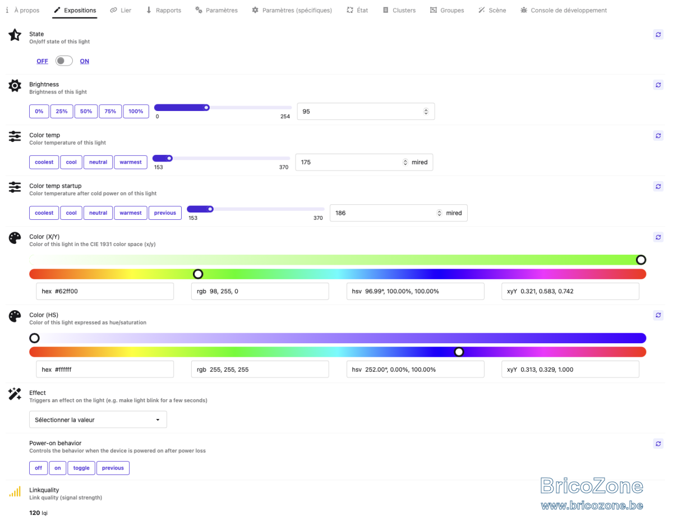Set brightness to 100%

pos(136,111)
